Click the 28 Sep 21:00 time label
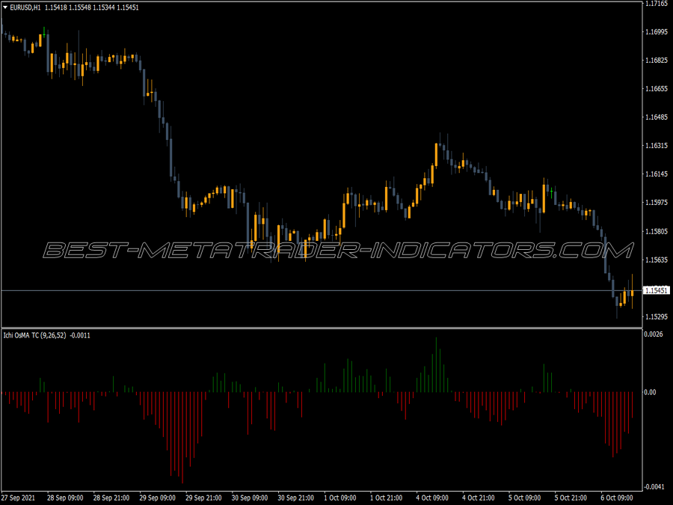The width and height of the screenshot is (673, 505). [111, 498]
